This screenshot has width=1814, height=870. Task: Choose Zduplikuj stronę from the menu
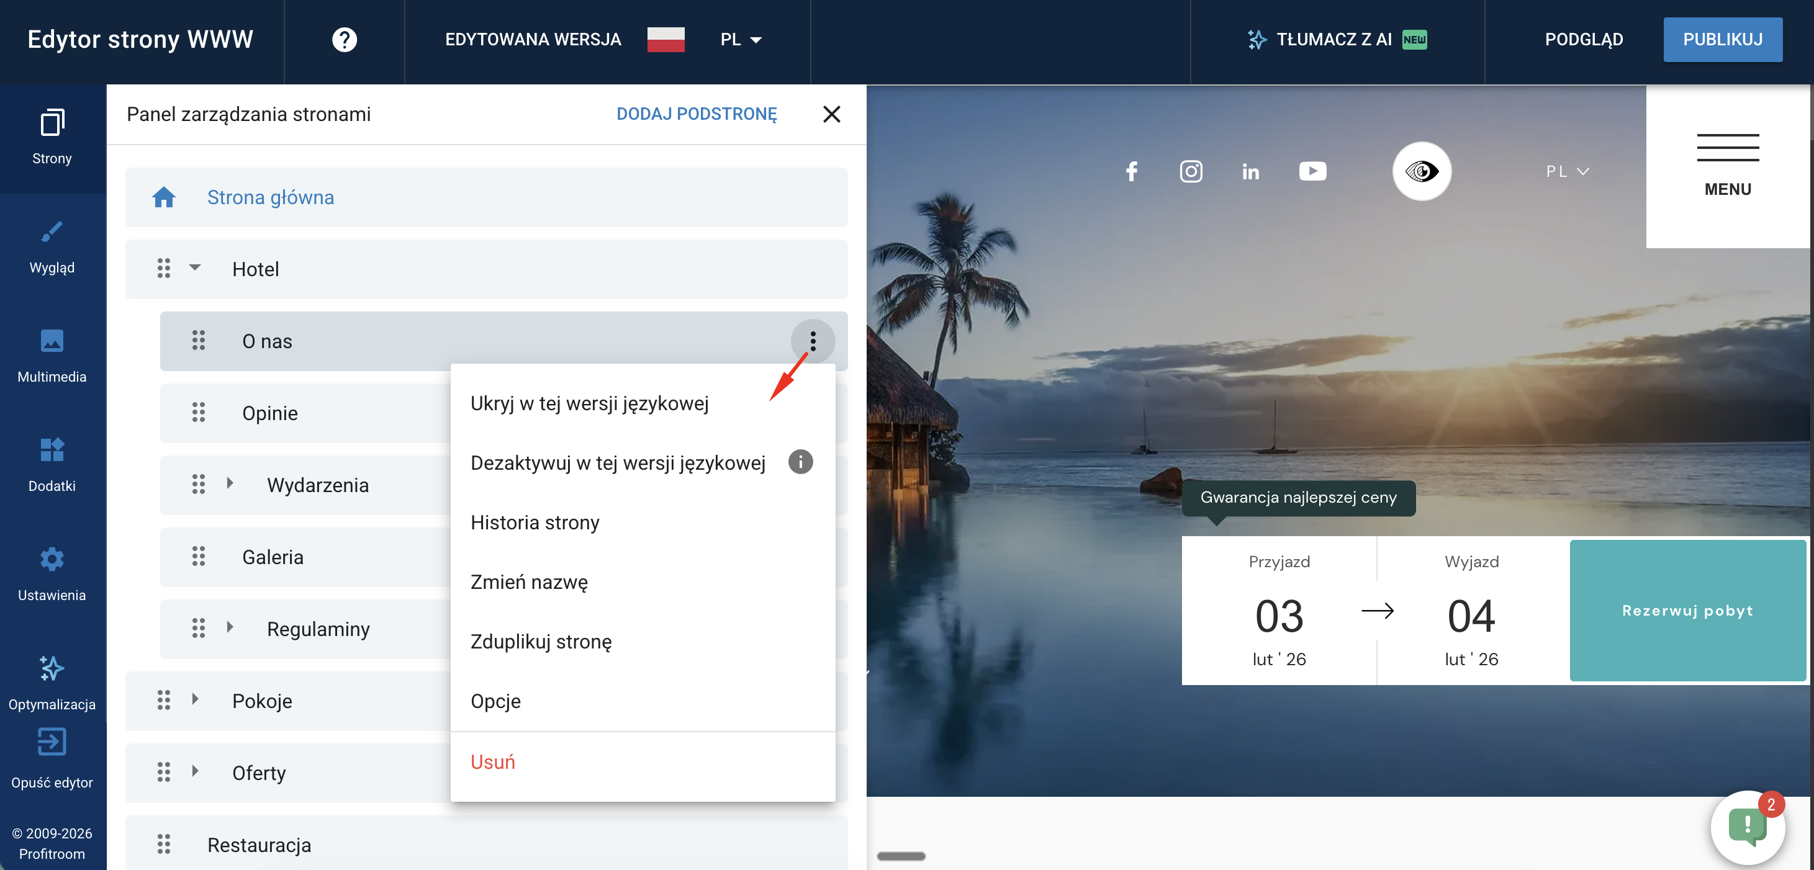[541, 641]
